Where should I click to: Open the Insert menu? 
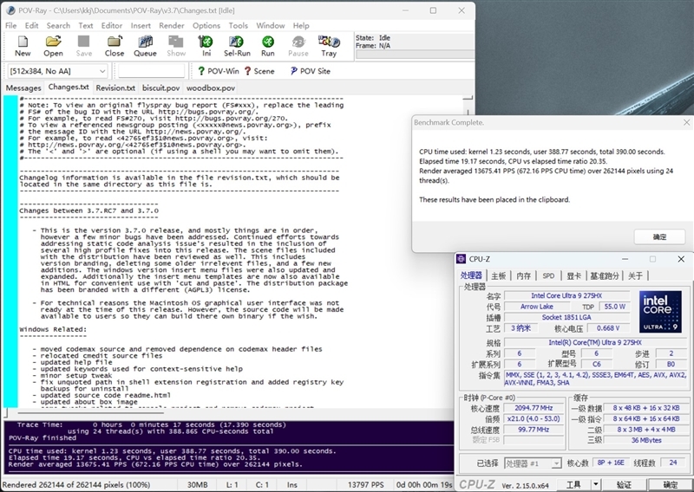[x=141, y=26]
